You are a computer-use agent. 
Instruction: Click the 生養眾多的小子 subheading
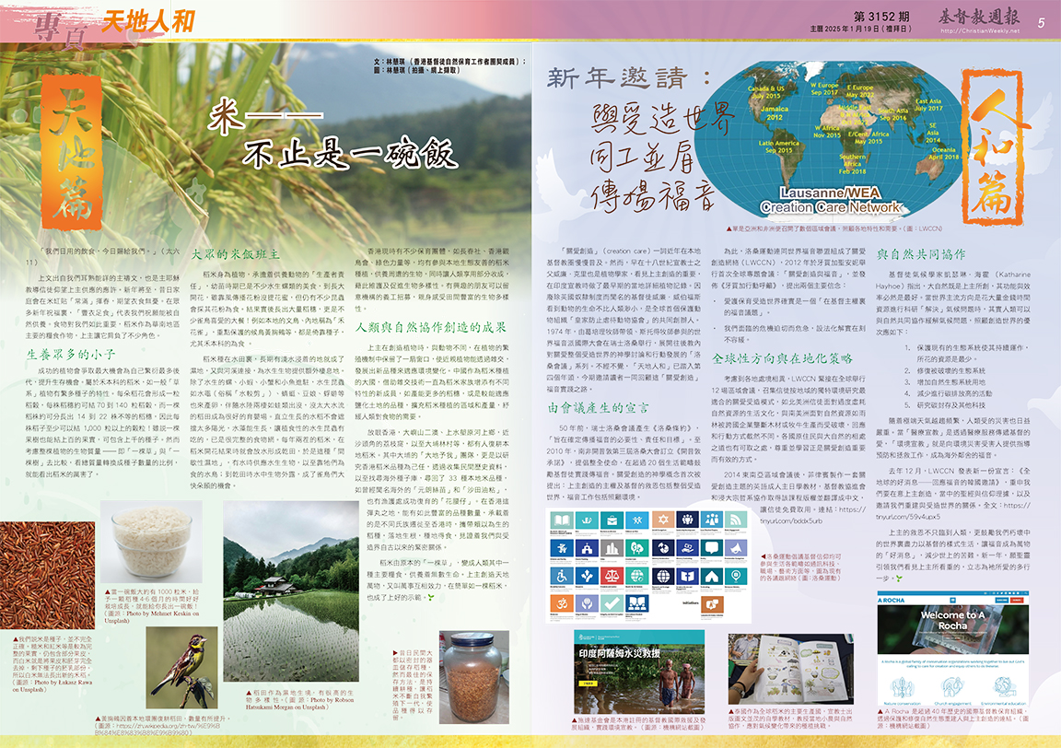[71, 352]
